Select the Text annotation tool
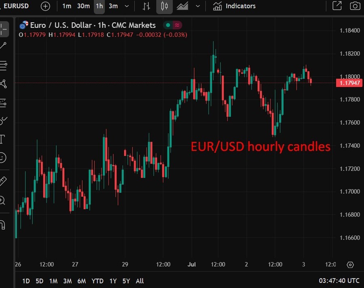 [4, 139]
